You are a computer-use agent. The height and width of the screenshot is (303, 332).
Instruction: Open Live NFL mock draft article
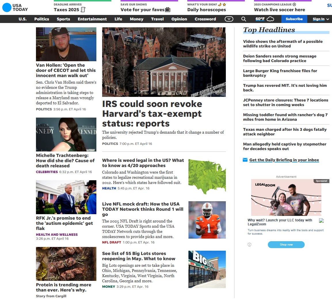143,209
